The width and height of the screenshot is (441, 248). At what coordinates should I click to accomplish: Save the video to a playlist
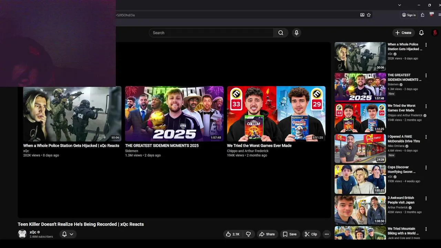coord(289,234)
